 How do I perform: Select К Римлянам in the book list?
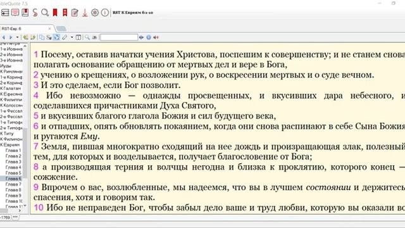tap(11, 72)
